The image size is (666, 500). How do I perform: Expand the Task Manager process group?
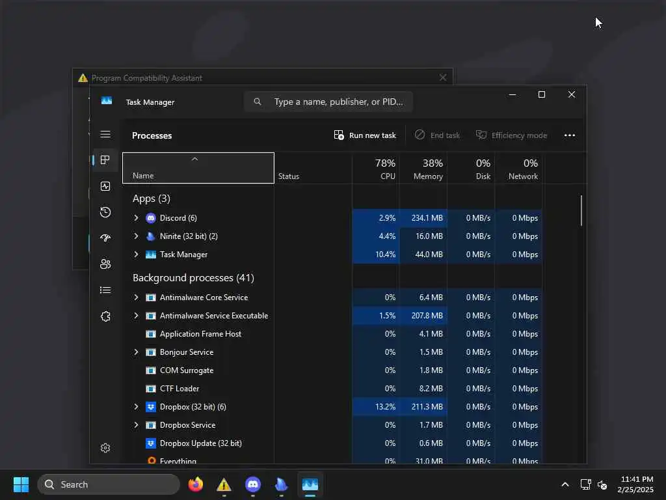pos(136,255)
